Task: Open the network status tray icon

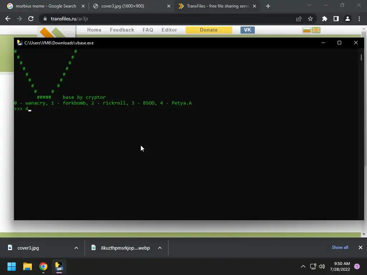Action: tap(313, 266)
